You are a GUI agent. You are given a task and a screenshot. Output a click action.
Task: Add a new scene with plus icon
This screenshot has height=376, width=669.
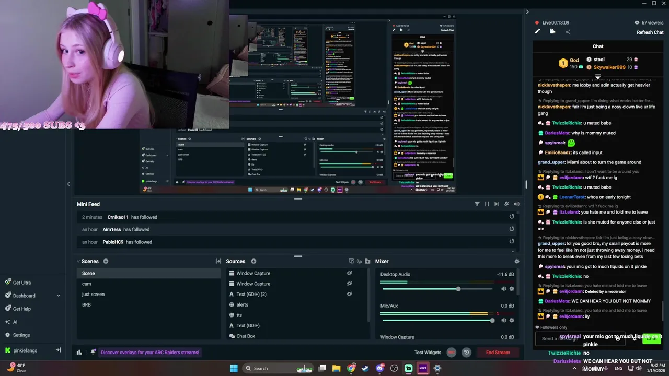click(106, 261)
